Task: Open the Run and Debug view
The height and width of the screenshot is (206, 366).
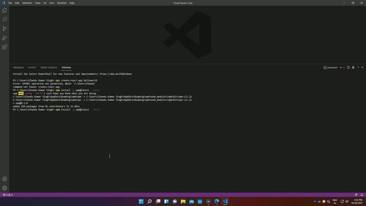Action: click(5, 38)
